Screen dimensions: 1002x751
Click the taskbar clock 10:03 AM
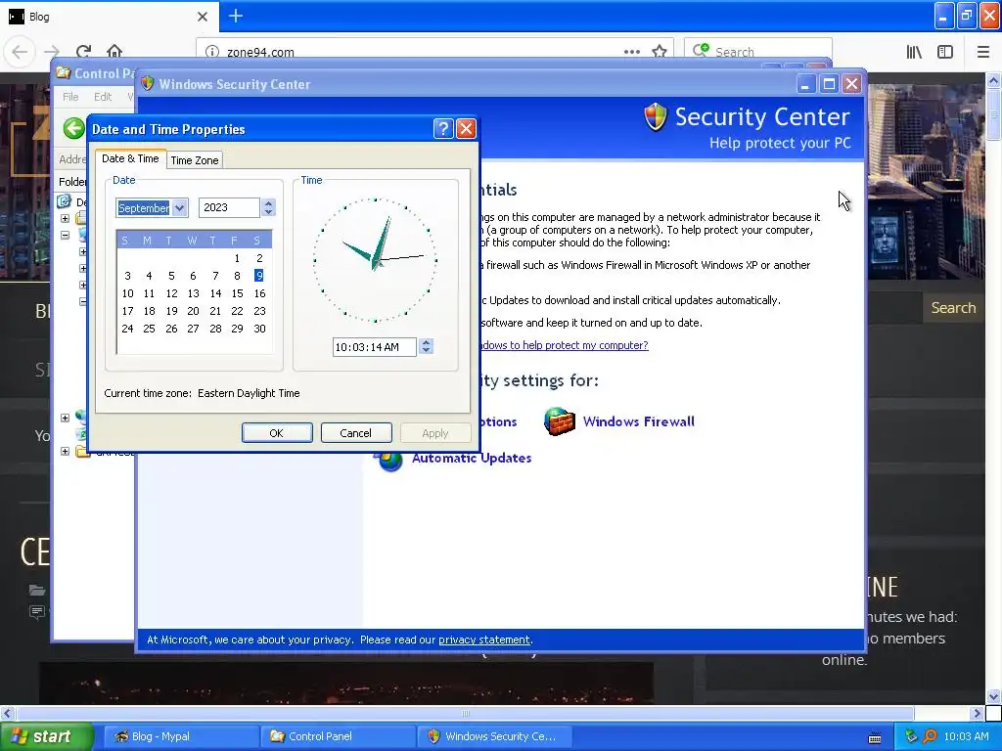click(966, 736)
